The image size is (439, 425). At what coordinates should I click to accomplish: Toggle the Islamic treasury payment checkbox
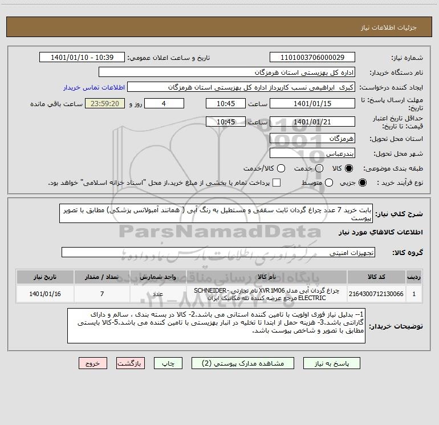(x=277, y=183)
